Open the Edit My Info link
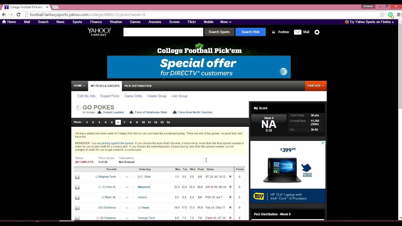 point(86,96)
